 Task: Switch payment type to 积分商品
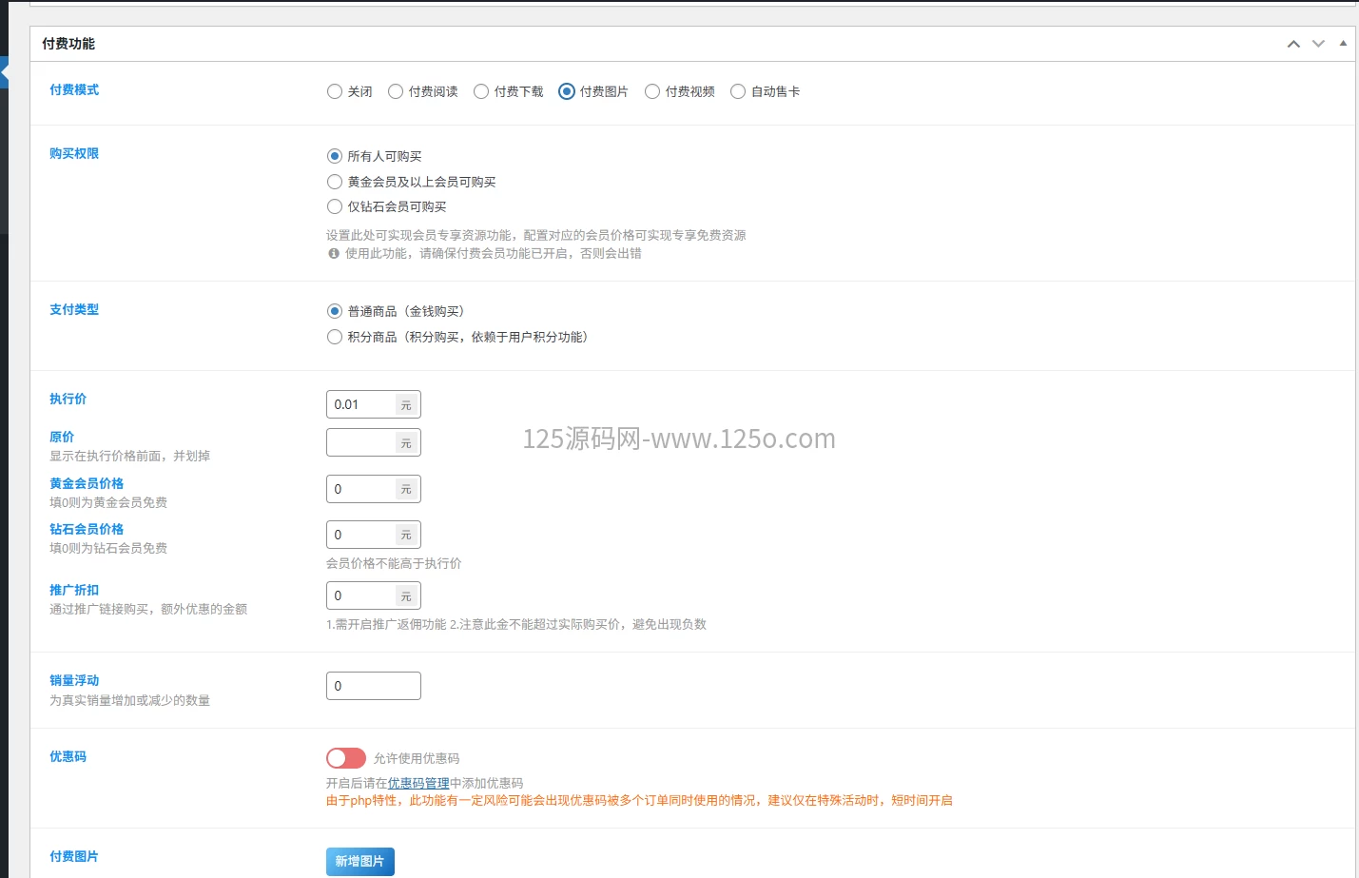point(335,337)
